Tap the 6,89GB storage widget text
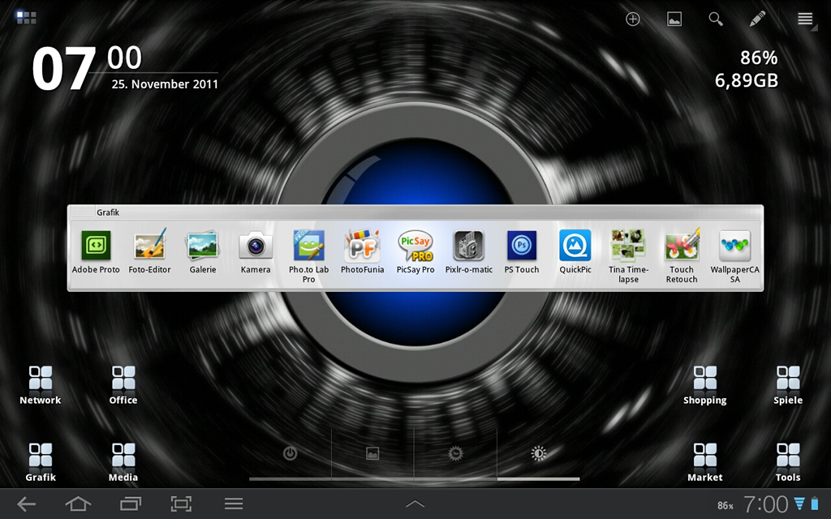Screen dimensions: 831x519 point(747,80)
